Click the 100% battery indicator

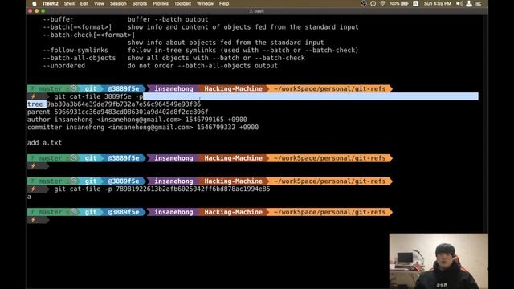tap(398, 3)
